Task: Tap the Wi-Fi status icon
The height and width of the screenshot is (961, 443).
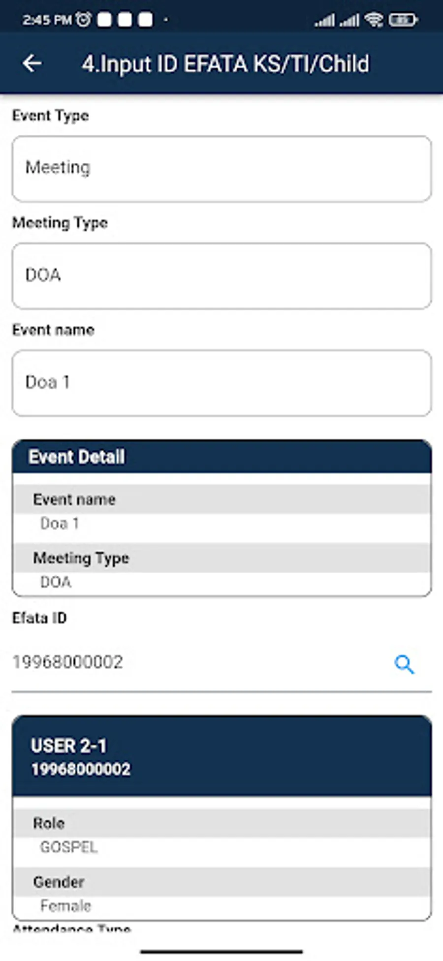Action: [x=374, y=20]
